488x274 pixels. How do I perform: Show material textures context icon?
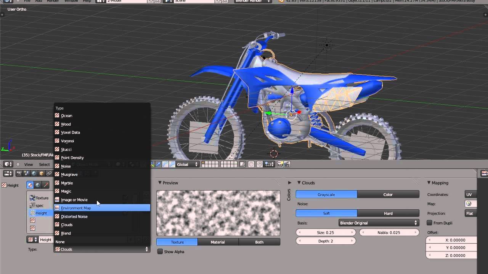(x=30, y=185)
